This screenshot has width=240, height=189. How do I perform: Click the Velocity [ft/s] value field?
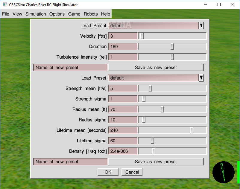pyautogui.click(x=123, y=36)
